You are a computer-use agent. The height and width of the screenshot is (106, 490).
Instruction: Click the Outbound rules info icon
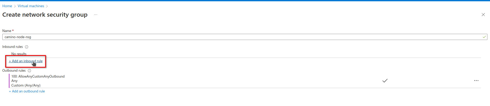coord(29,71)
